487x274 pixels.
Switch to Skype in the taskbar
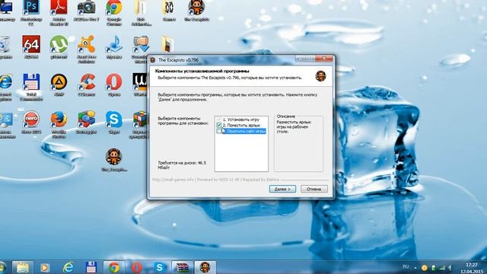159,267
